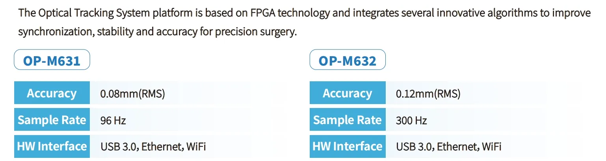The width and height of the screenshot is (606, 161).
Task: Click the OP-M631 model badge
Action: coord(52,60)
